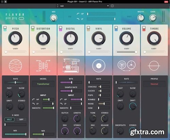The height and width of the screenshot is (140, 170).
Task: Click Distortion input LP filter icon
Action: 33,104
